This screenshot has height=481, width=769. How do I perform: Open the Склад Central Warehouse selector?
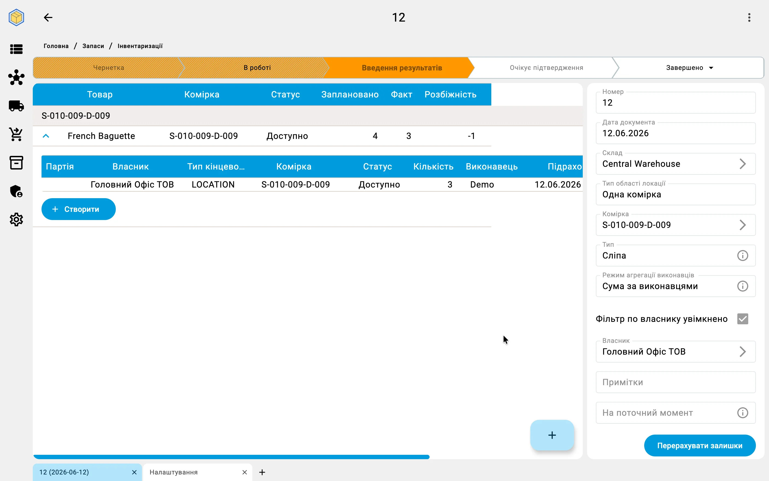(675, 164)
